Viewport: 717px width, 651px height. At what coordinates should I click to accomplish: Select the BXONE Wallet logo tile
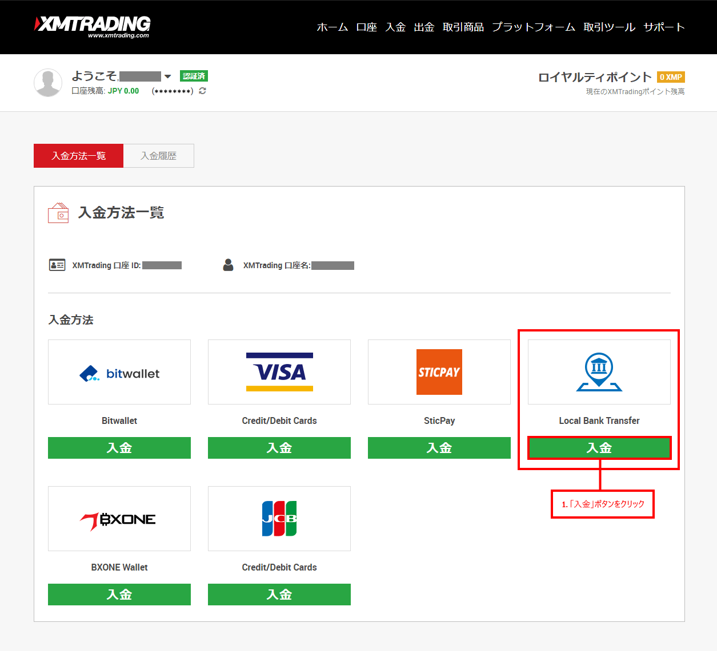point(119,519)
